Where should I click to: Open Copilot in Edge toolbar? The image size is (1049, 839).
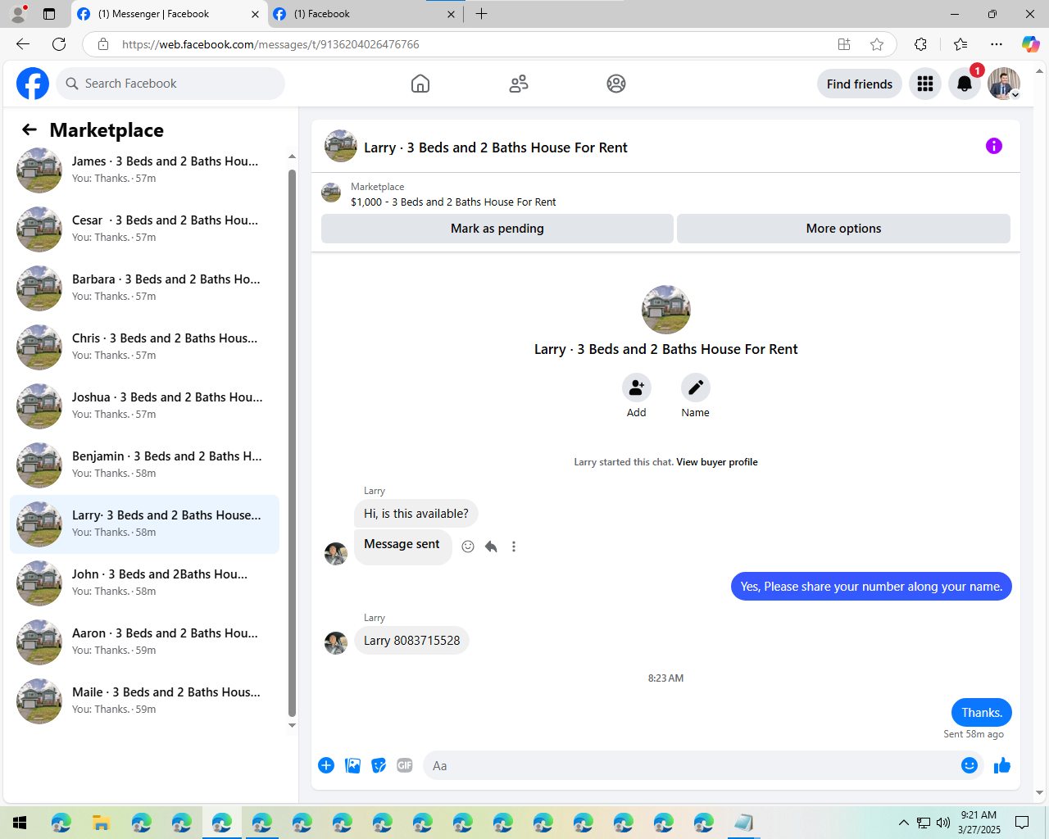click(1030, 44)
